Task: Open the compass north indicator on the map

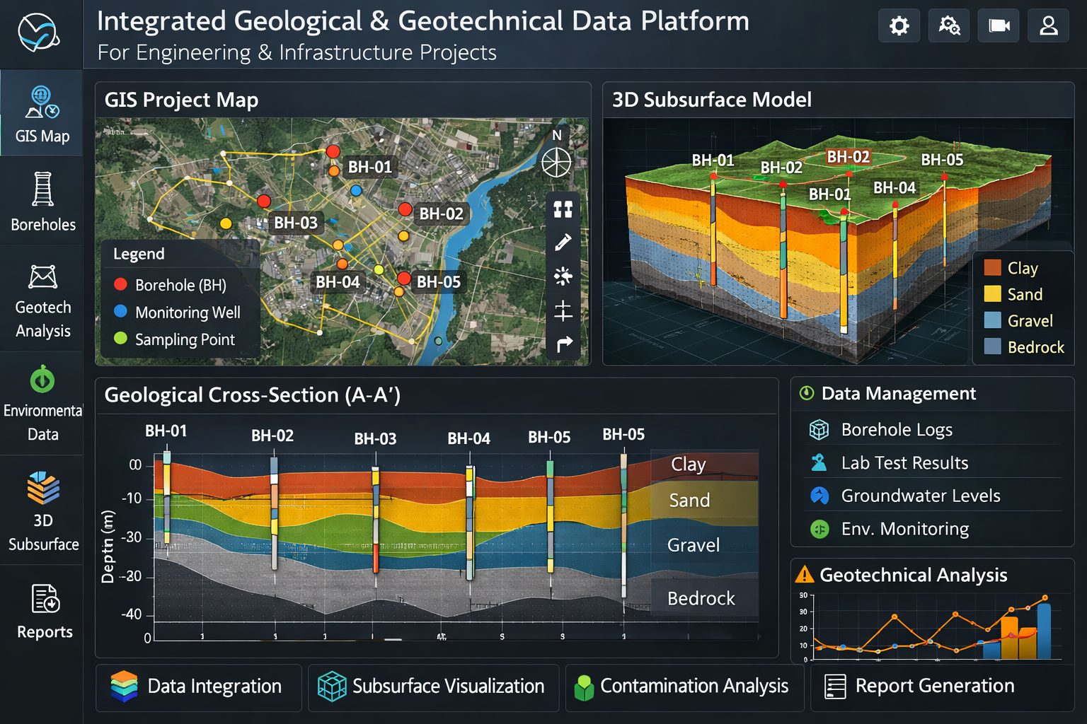Action: tap(557, 163)
